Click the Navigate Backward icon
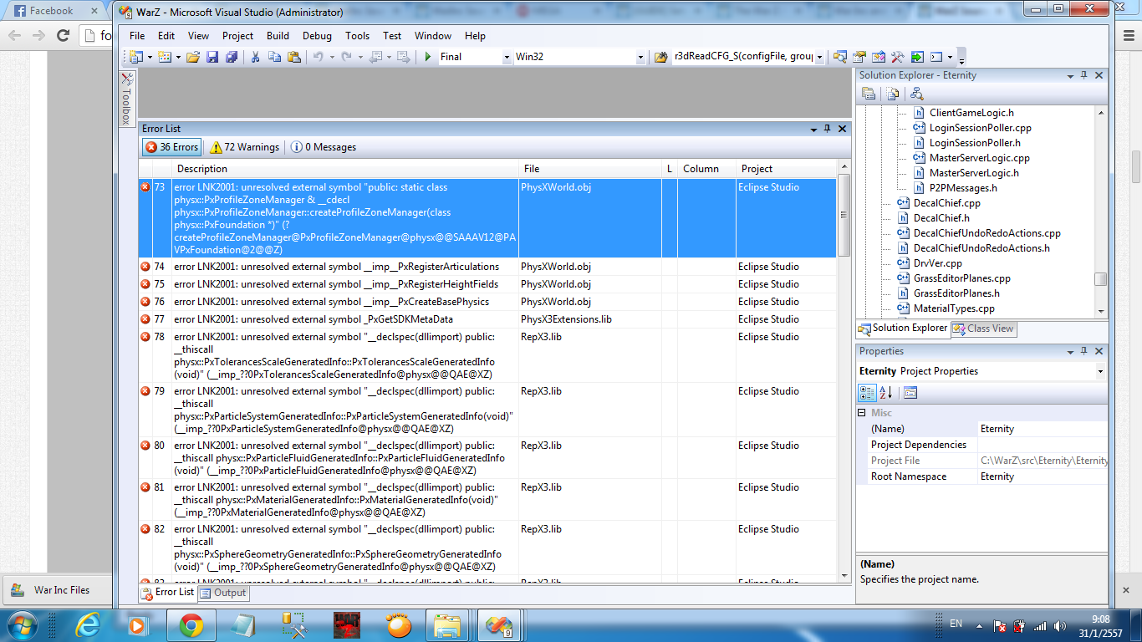The width and height of the screenshot is (1142, 642). click(x=375, y=57)
